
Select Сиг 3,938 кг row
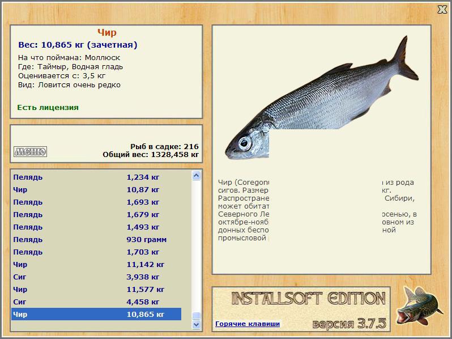[96, 277]
